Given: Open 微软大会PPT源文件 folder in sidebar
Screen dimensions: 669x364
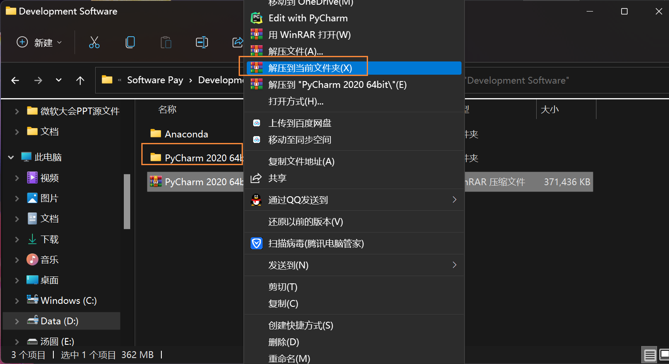Looking at the screenshot, I should pyautogui.click(x=73, y=111).
